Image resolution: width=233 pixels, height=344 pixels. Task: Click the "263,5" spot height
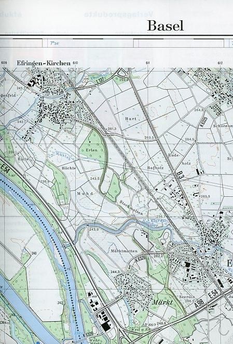[x=149, y=138]
